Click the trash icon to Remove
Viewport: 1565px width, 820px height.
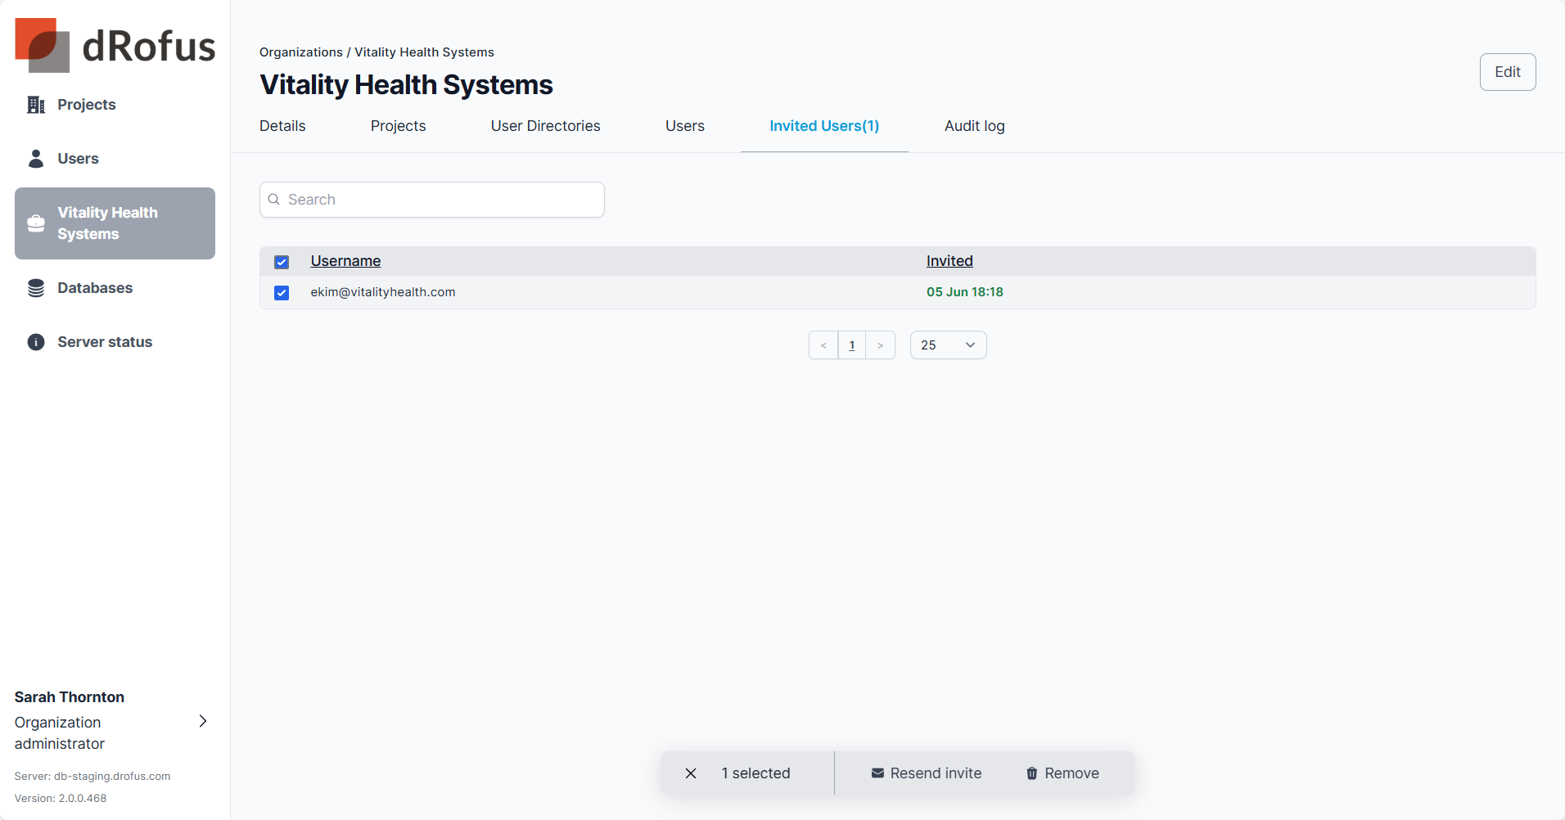tap(1031, 773)
